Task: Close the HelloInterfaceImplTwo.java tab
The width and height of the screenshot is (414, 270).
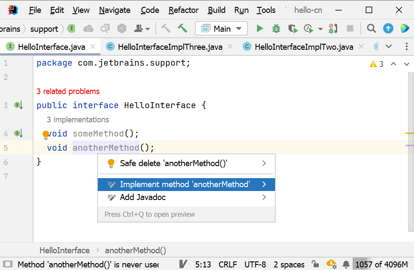Action: click(361, 47)
